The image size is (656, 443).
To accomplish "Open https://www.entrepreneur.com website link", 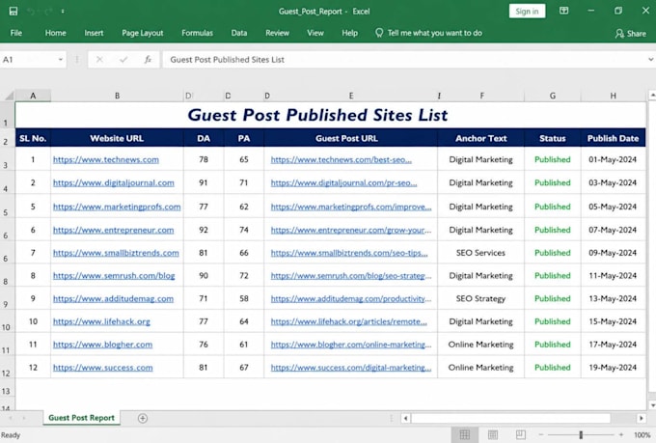I will [113, 230].
